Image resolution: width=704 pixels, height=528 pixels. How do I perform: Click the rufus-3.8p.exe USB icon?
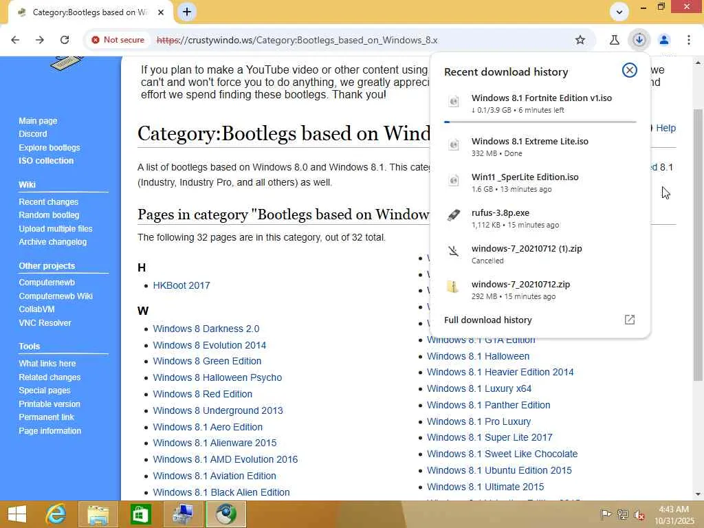[x=454, y=215]
